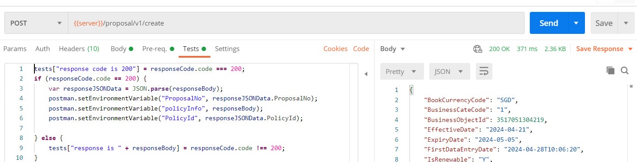
Task: Click the Code link
Action: pos(361,49)
